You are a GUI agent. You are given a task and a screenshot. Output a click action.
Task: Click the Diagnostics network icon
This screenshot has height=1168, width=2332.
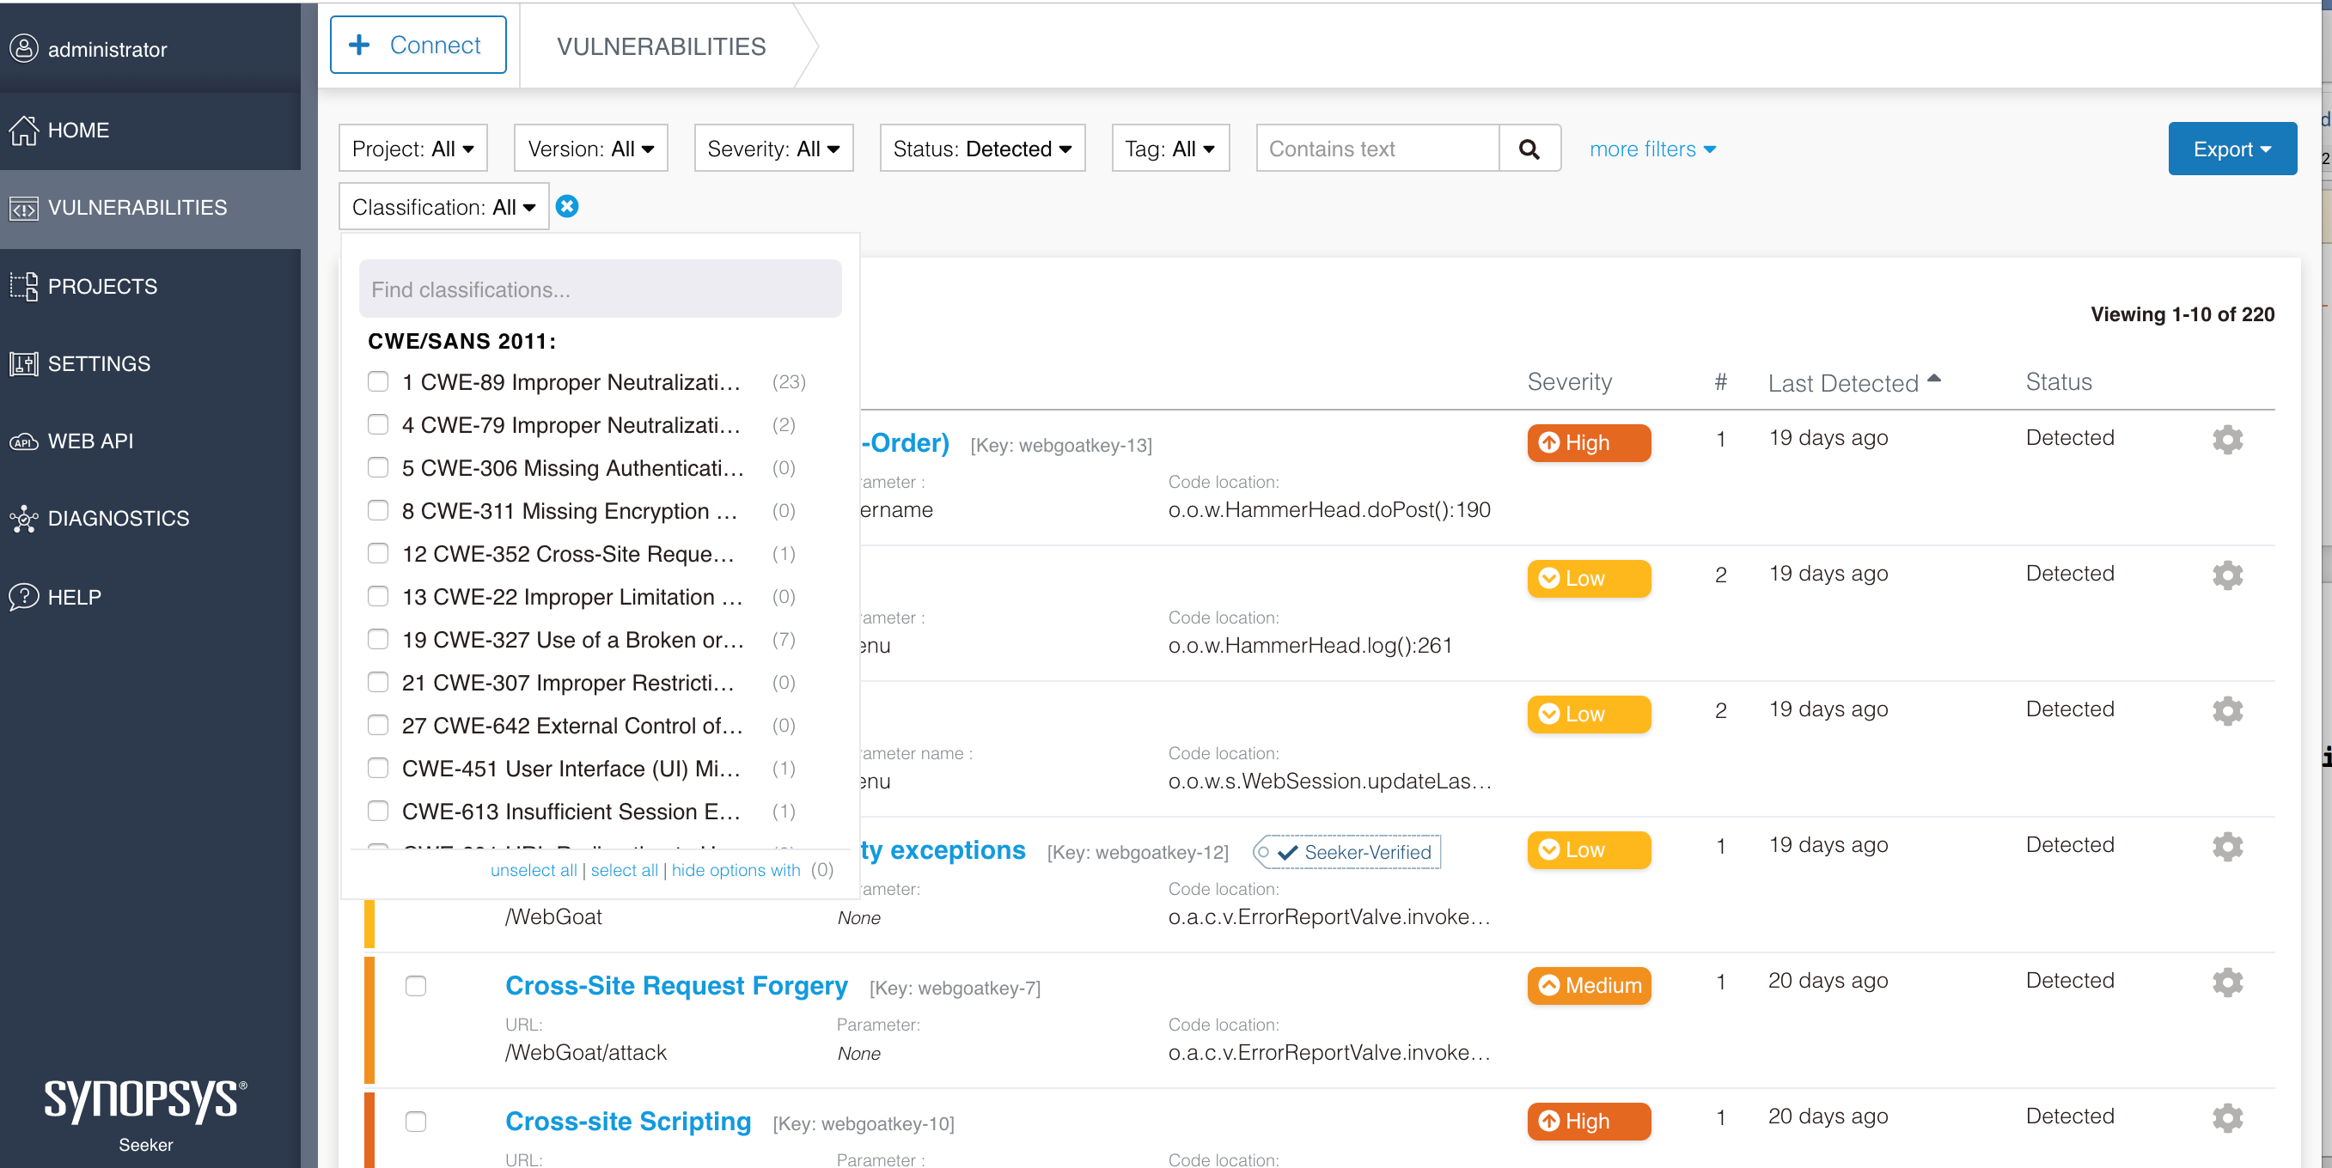[23, 520]
